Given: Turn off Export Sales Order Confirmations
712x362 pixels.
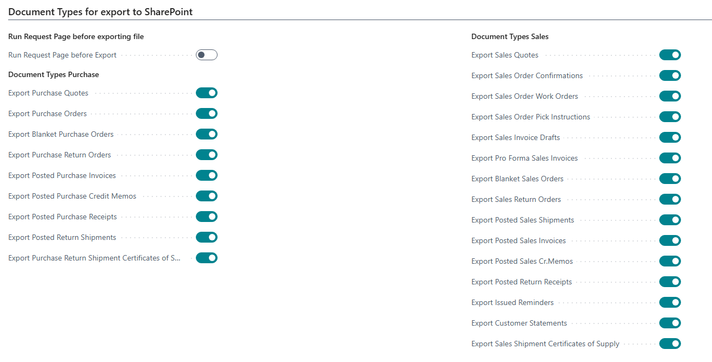Looking at the screenshot, I should 670,75.
